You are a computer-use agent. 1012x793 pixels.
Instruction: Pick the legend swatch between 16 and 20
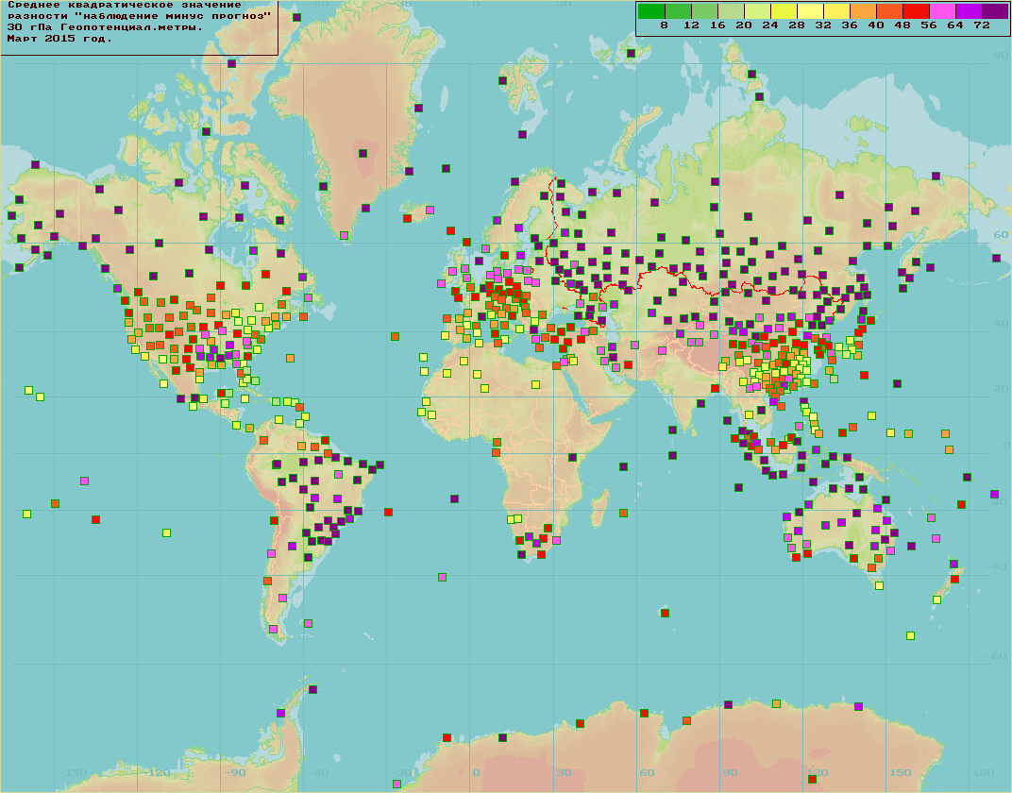point(731,10)
